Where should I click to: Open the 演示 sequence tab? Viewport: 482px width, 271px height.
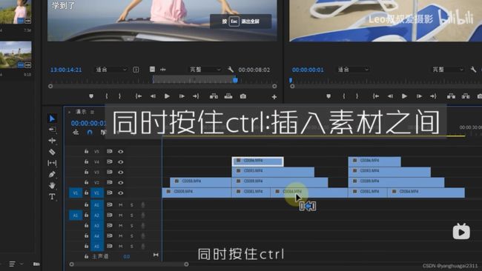click(81, 112)
